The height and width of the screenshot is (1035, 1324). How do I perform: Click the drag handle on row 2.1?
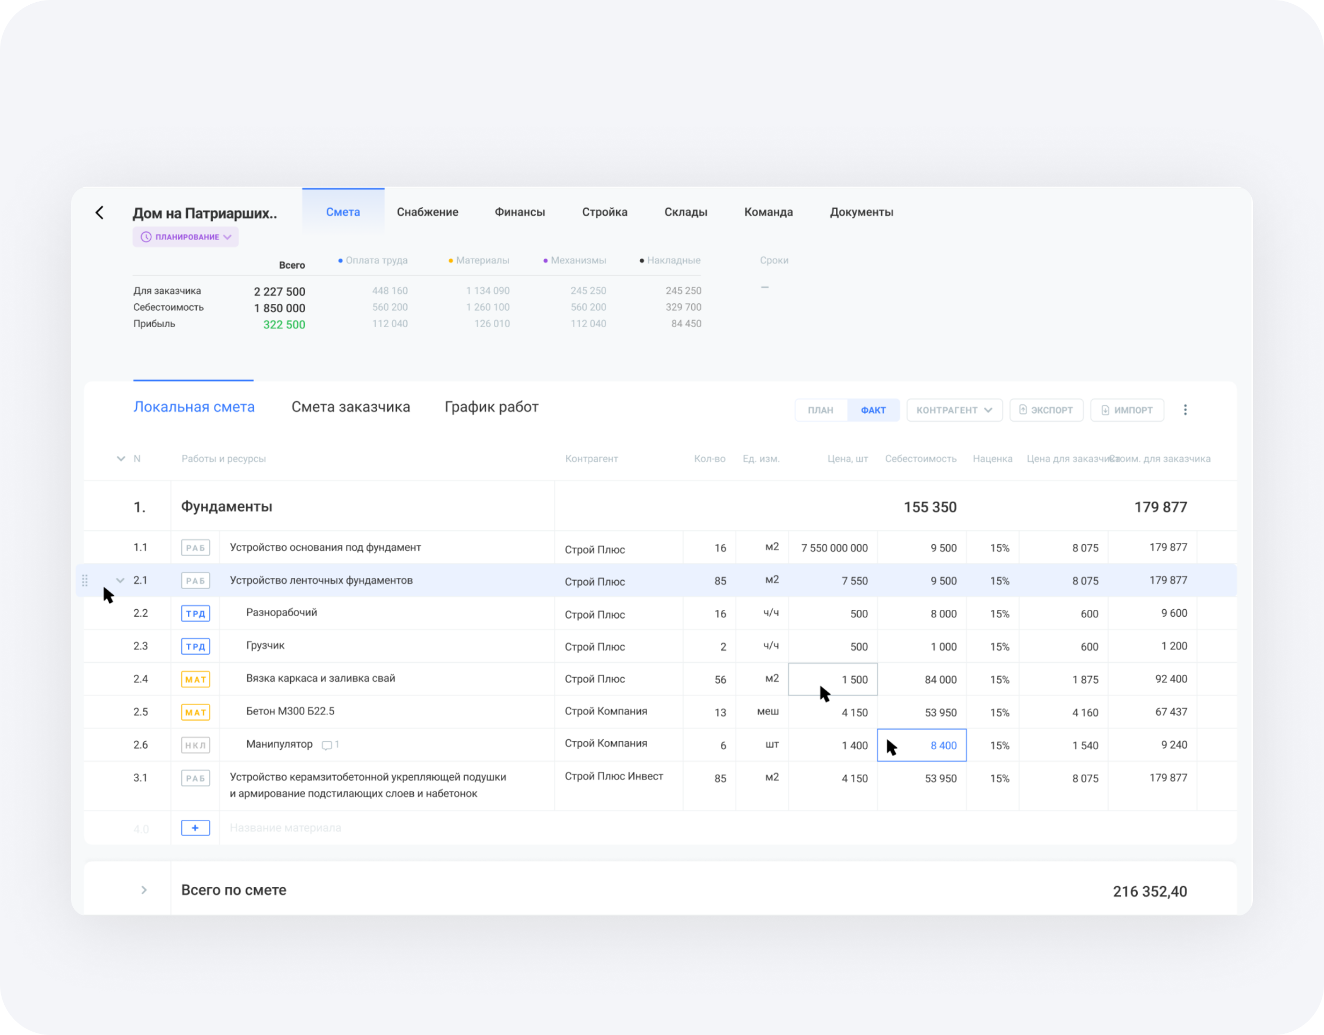point(85,580)
